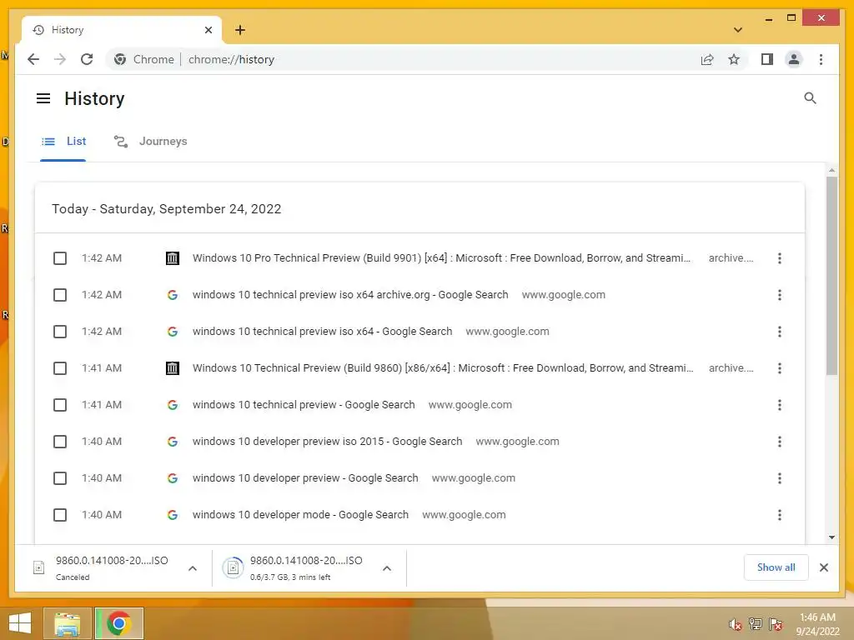
Task: Click the Chrome site info chip
Action: pyautogui.click(x=144, y=59)
